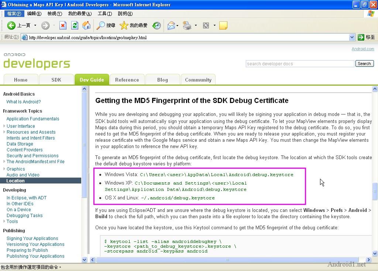Viewport: 378px width, 271px height.
Task: Open Intents and Intent Filters link
Action: click(31, 138)
